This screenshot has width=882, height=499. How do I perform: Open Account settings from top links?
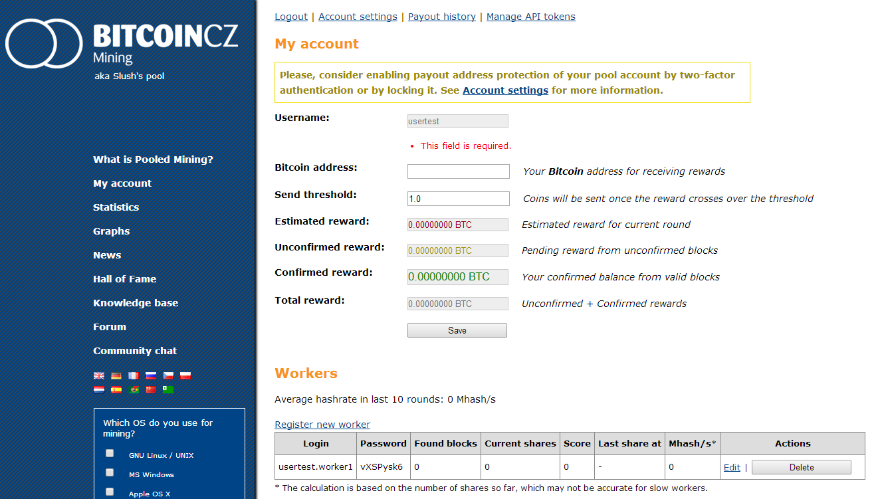click(x=358, y=17)
